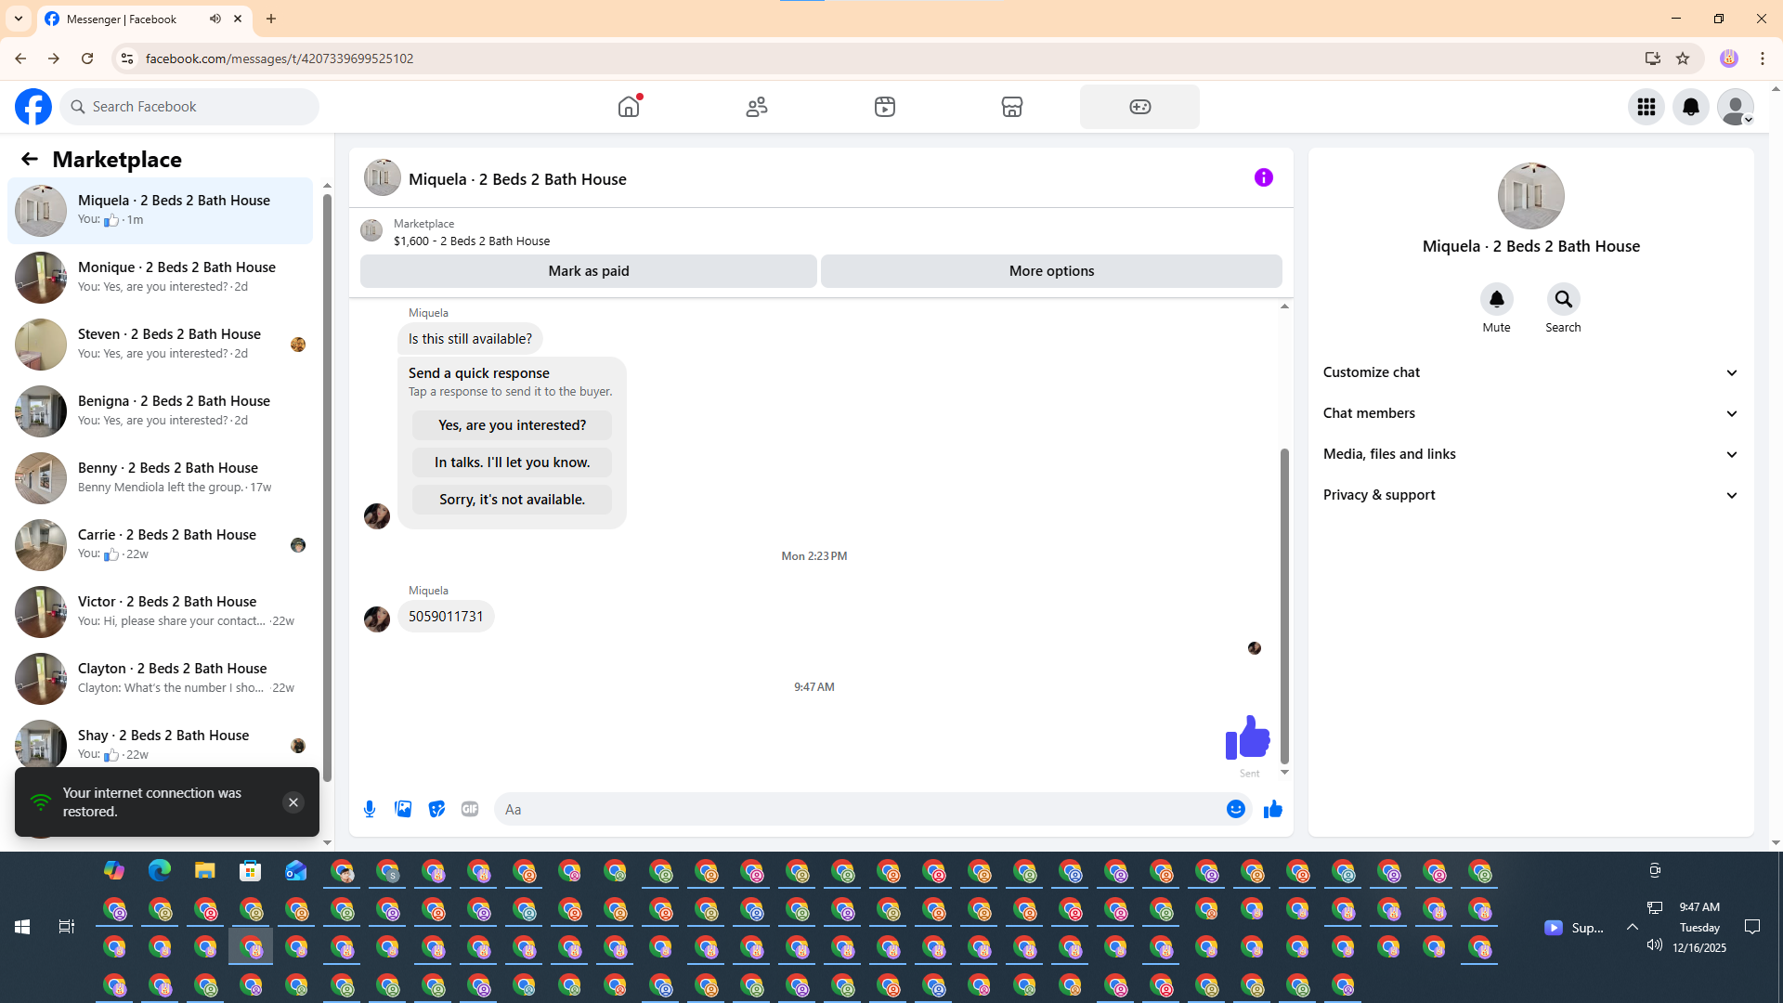
Task: Expand the Privacy & support section
Action: (1531, 495)
